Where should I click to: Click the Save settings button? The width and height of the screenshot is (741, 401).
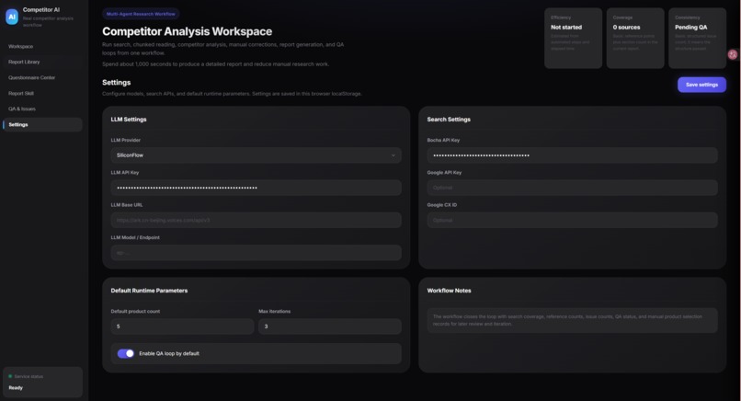(701, 85)
